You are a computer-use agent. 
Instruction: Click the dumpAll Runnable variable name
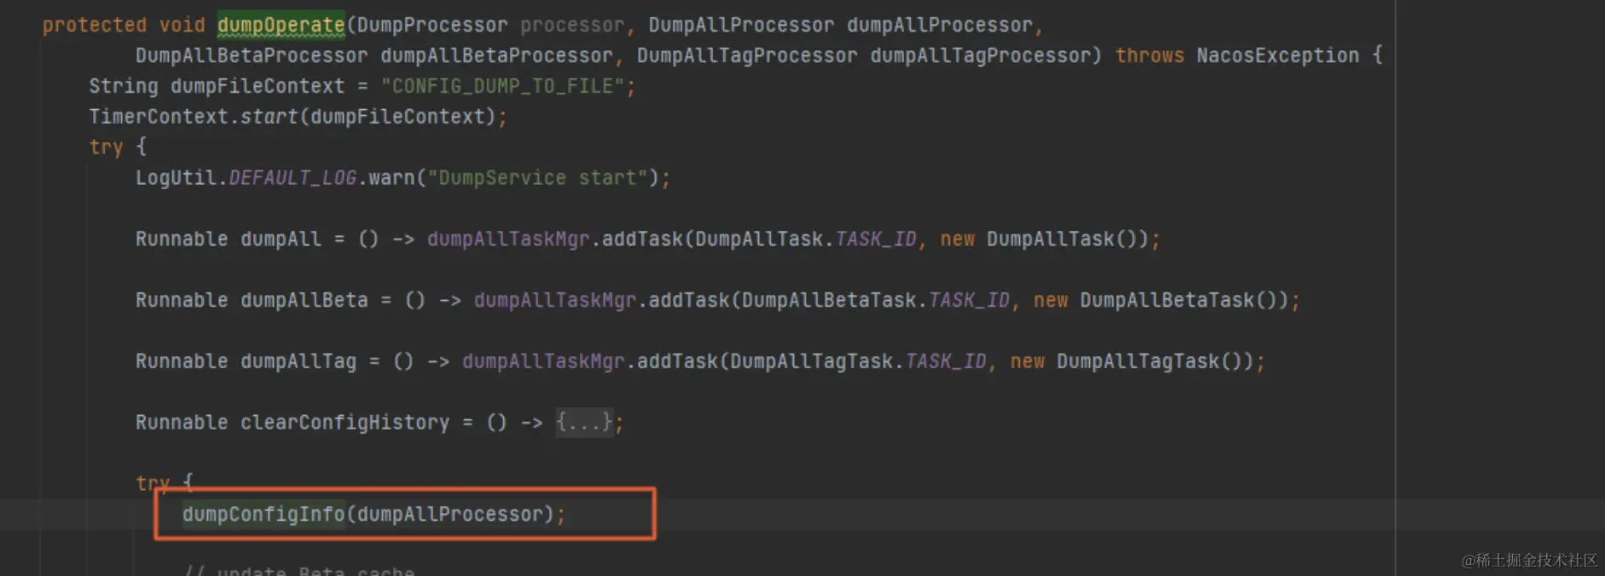pos(281,239)
